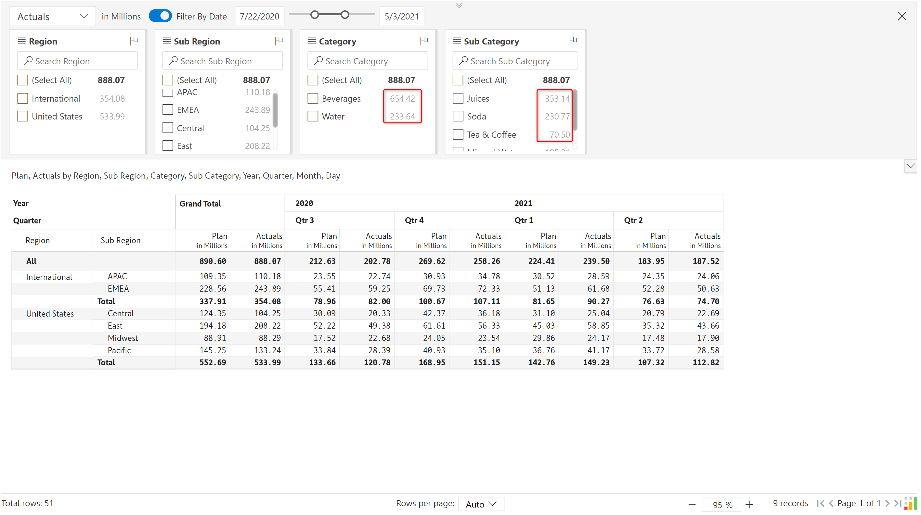
Task: Open Sub Category panel hamburger menu
Action: click(457, 41)
